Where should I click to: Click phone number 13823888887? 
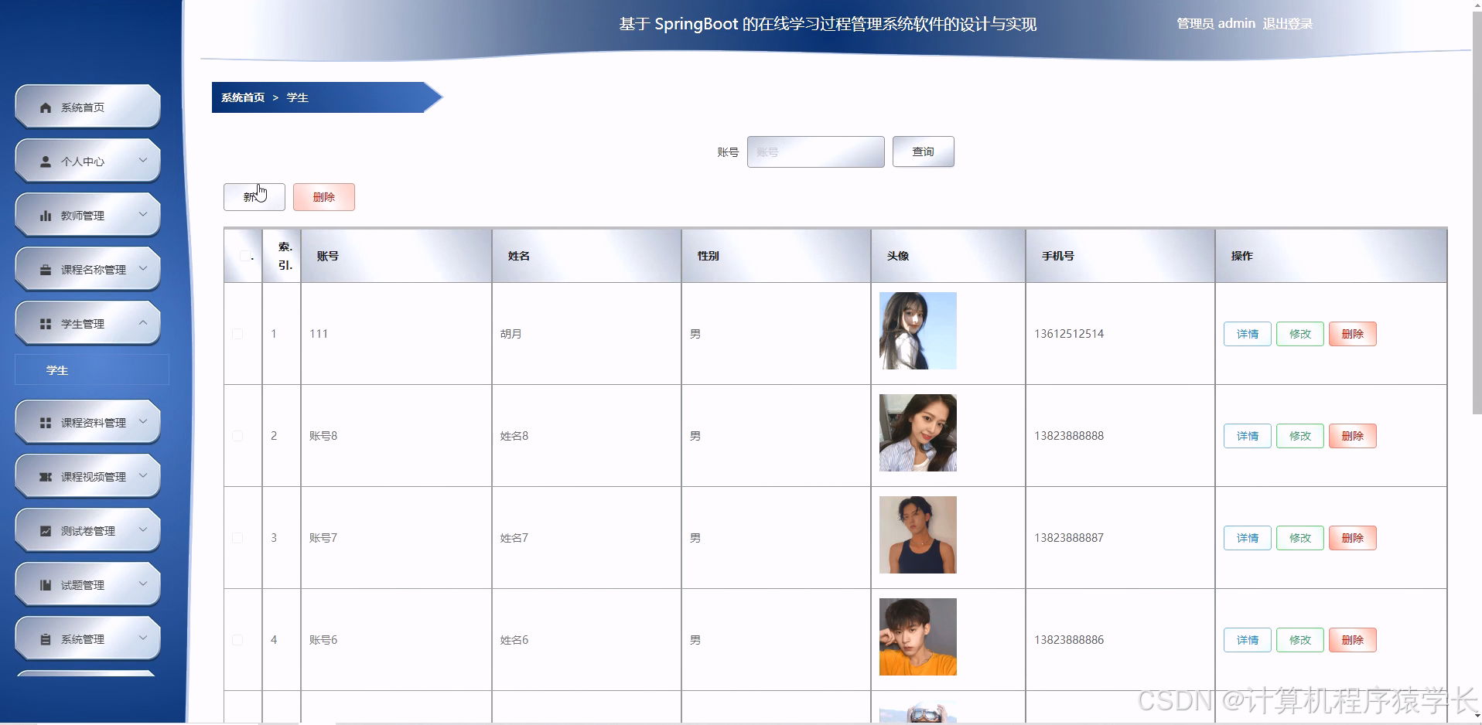(1069, 538)
